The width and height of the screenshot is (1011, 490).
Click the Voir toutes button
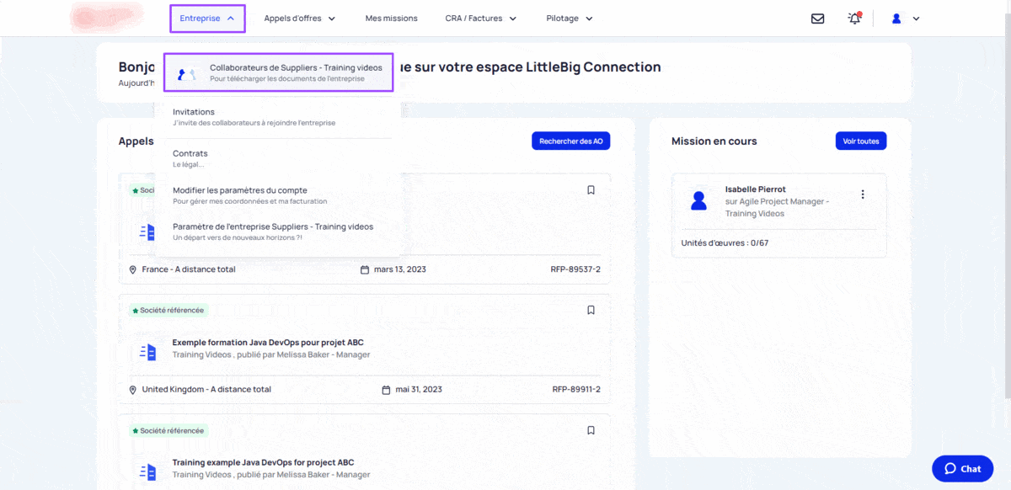(x=860, y=141)
